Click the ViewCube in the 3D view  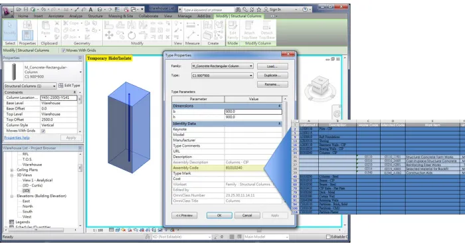pos(320,85)
